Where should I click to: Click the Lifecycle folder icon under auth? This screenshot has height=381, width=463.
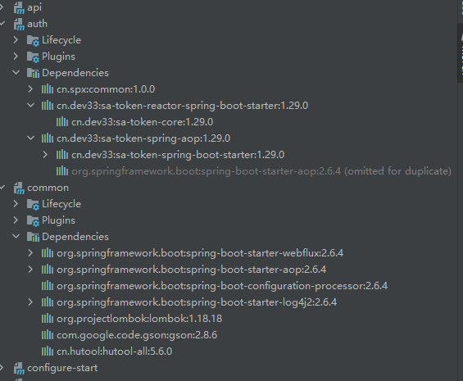pyautogui.click(x=33, y=40)
